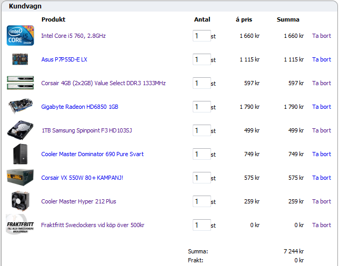This screenshot has width=339, height=266.
Task: Remove Intel Core i5 via Ta bort
Action: [x=322, y=36]
